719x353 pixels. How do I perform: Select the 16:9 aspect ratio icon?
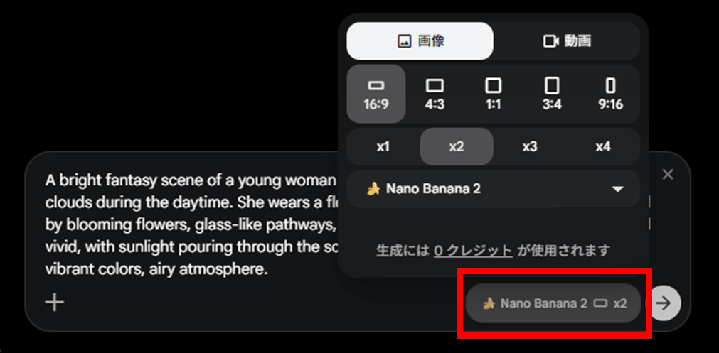tap(376, 94)
